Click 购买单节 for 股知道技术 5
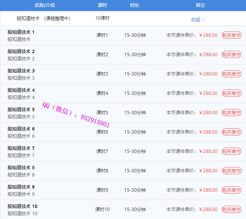The width and height of the screenshot is (246, 219). point(232,113)
